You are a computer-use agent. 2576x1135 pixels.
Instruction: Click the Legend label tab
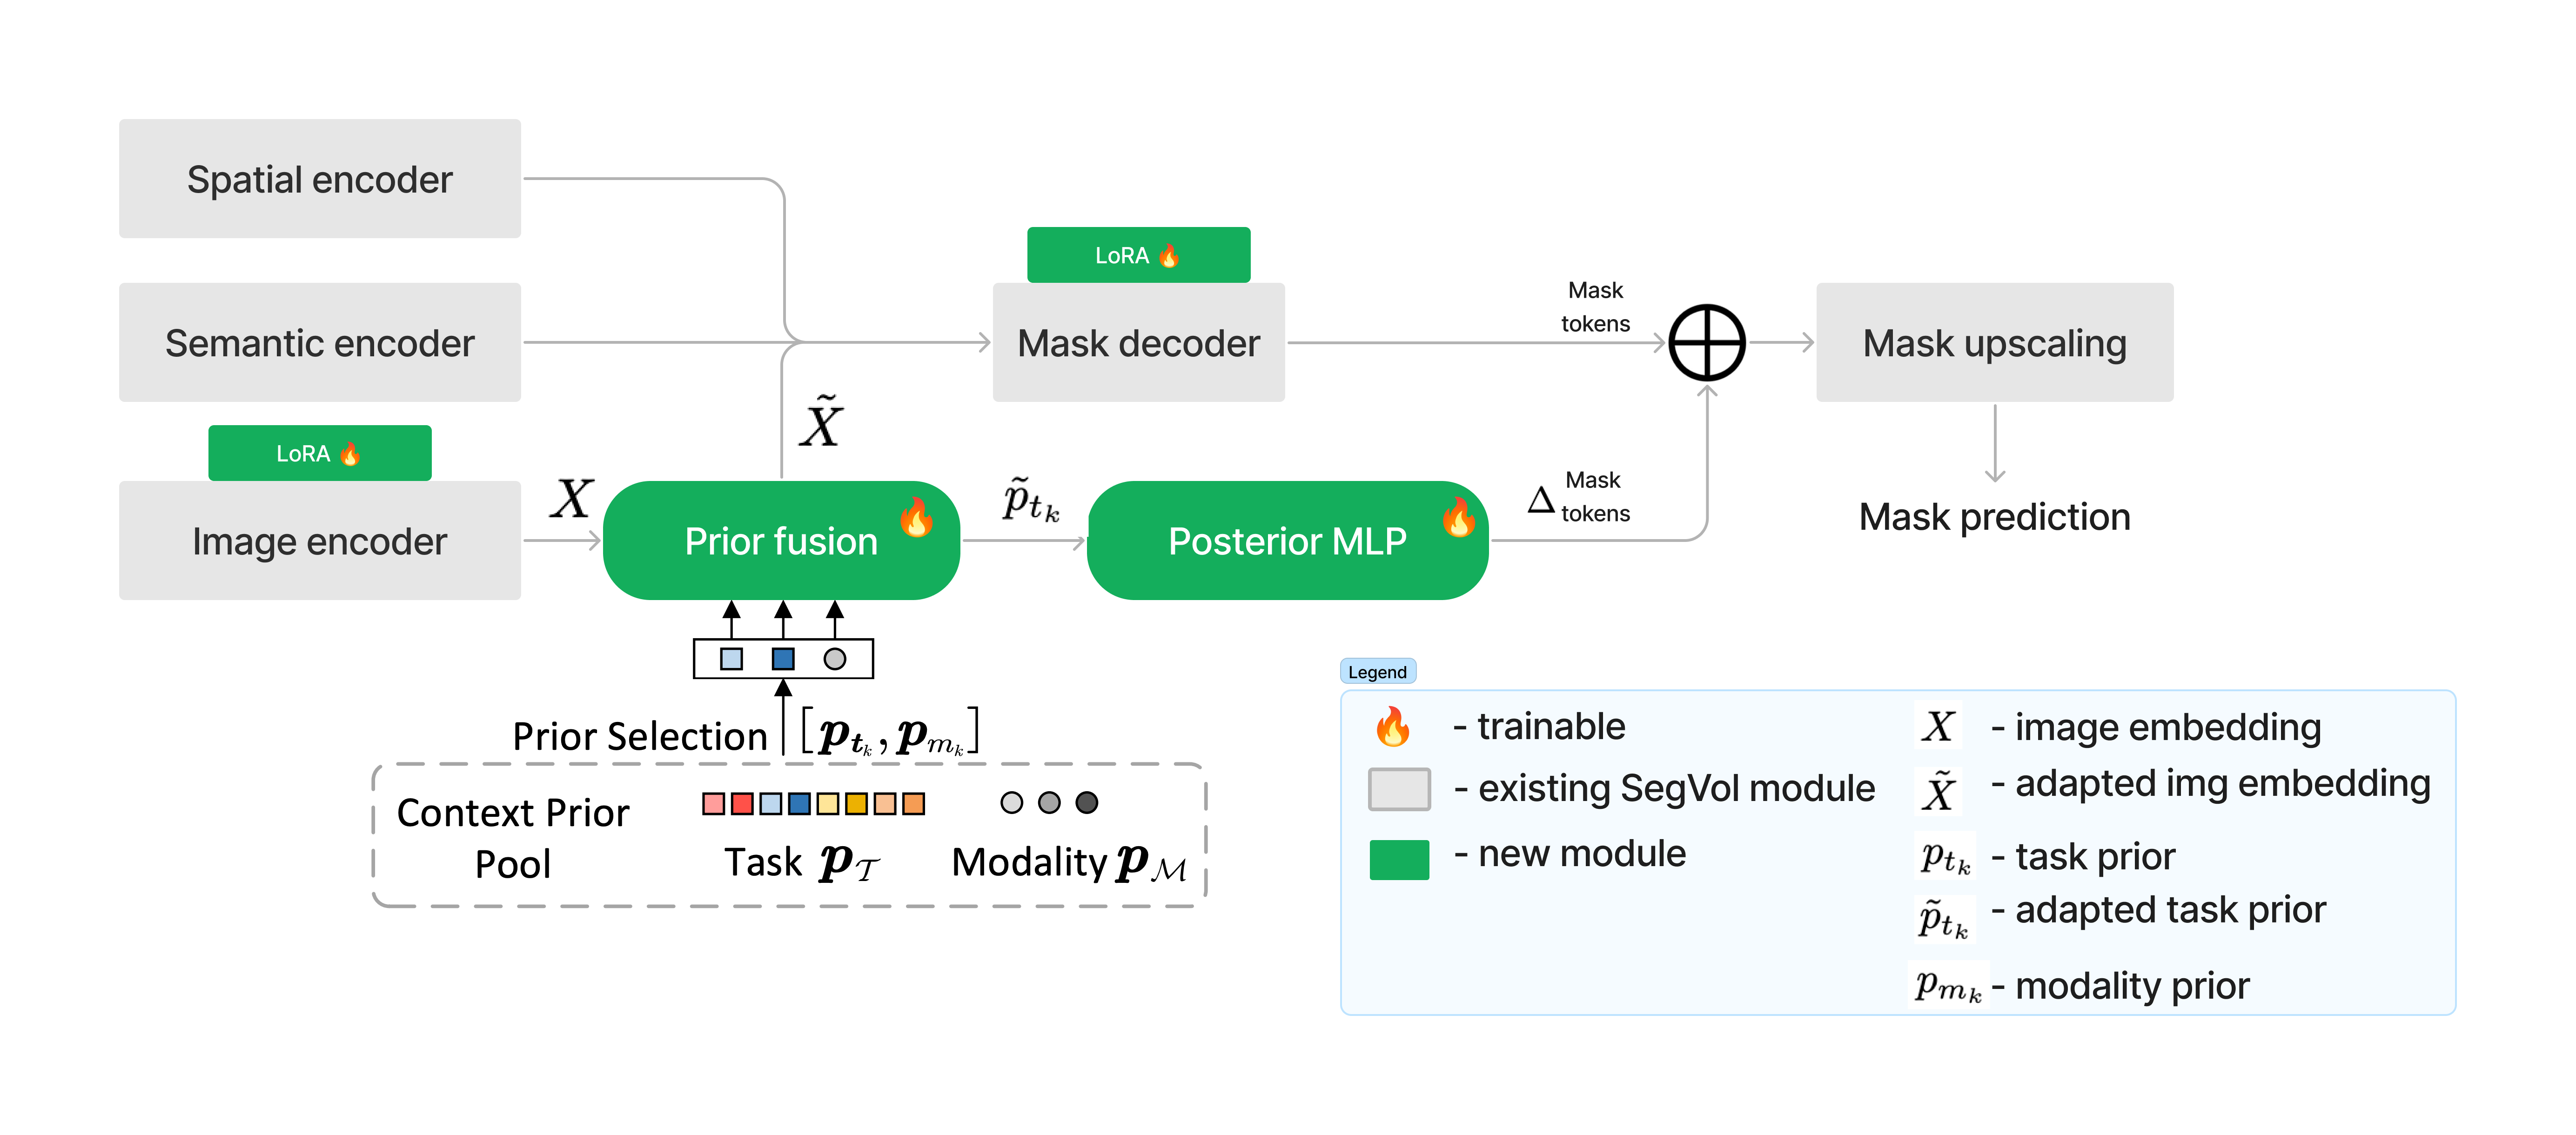coord(1377,672)
